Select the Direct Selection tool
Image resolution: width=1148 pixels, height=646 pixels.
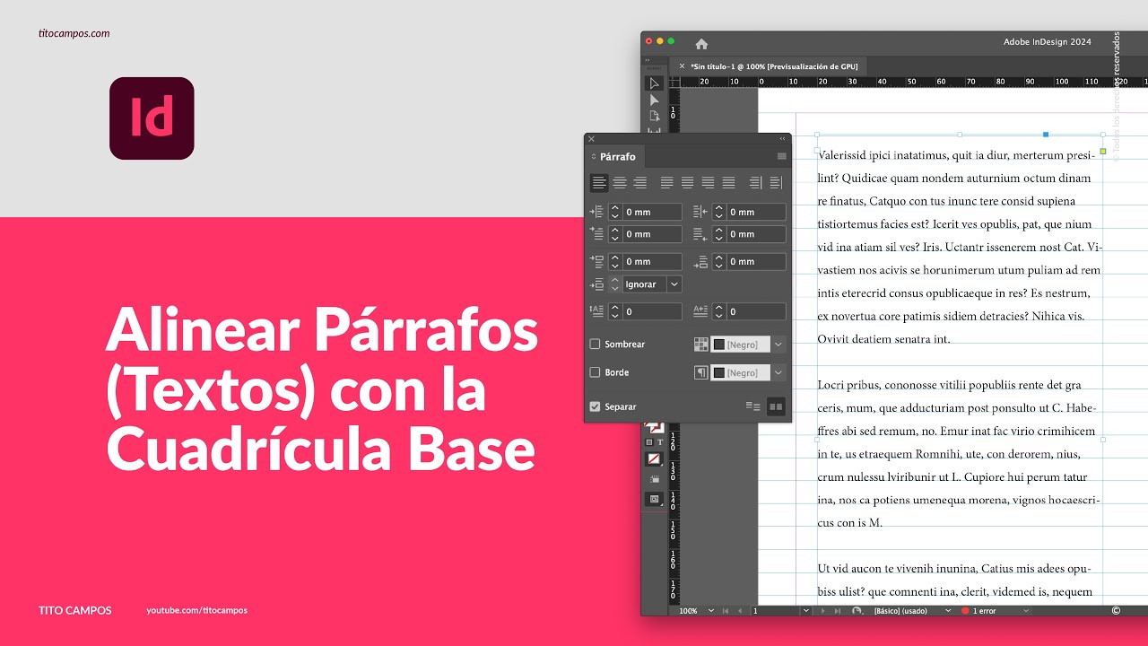[654, 100]
